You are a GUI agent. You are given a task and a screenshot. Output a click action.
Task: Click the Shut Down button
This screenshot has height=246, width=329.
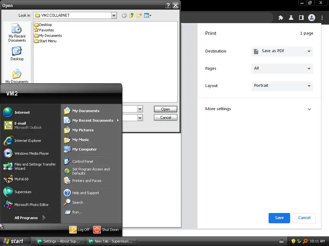106,230
